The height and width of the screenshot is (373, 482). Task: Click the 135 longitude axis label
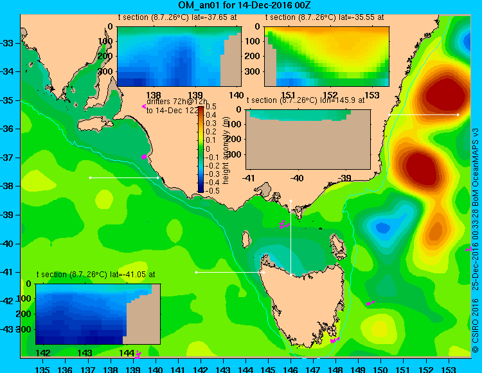[42, 370]
